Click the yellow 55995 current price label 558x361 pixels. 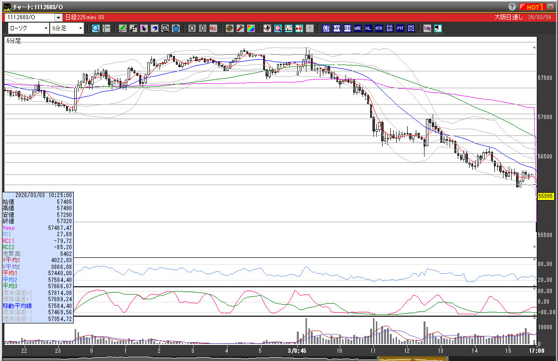point(545,196)
